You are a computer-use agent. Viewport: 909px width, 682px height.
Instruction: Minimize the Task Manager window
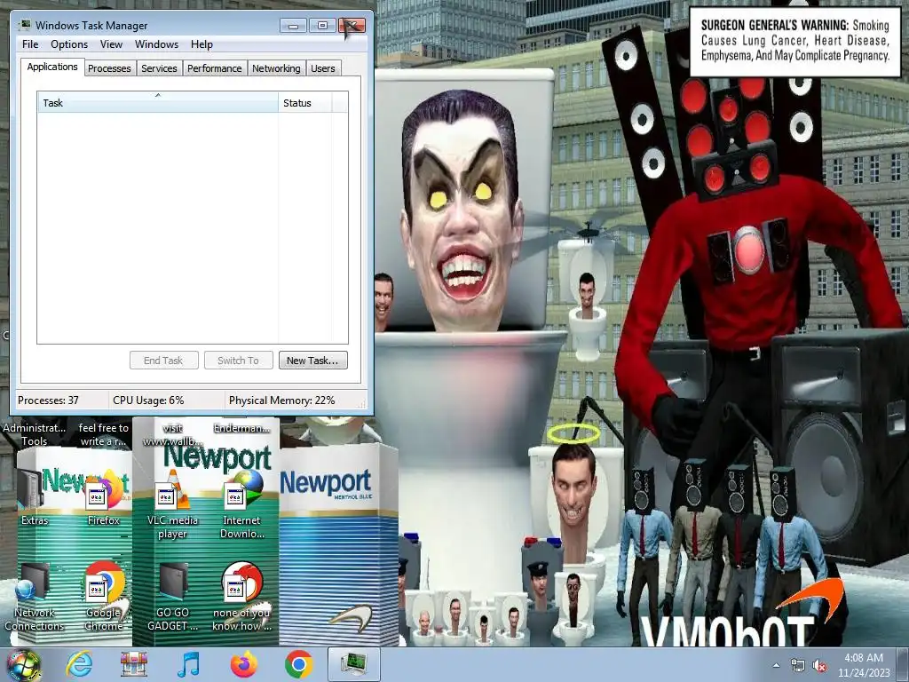293,26
